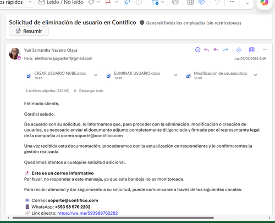Click the 3 archivos adjuntos (150 KB) text

[x=47, y=91]
